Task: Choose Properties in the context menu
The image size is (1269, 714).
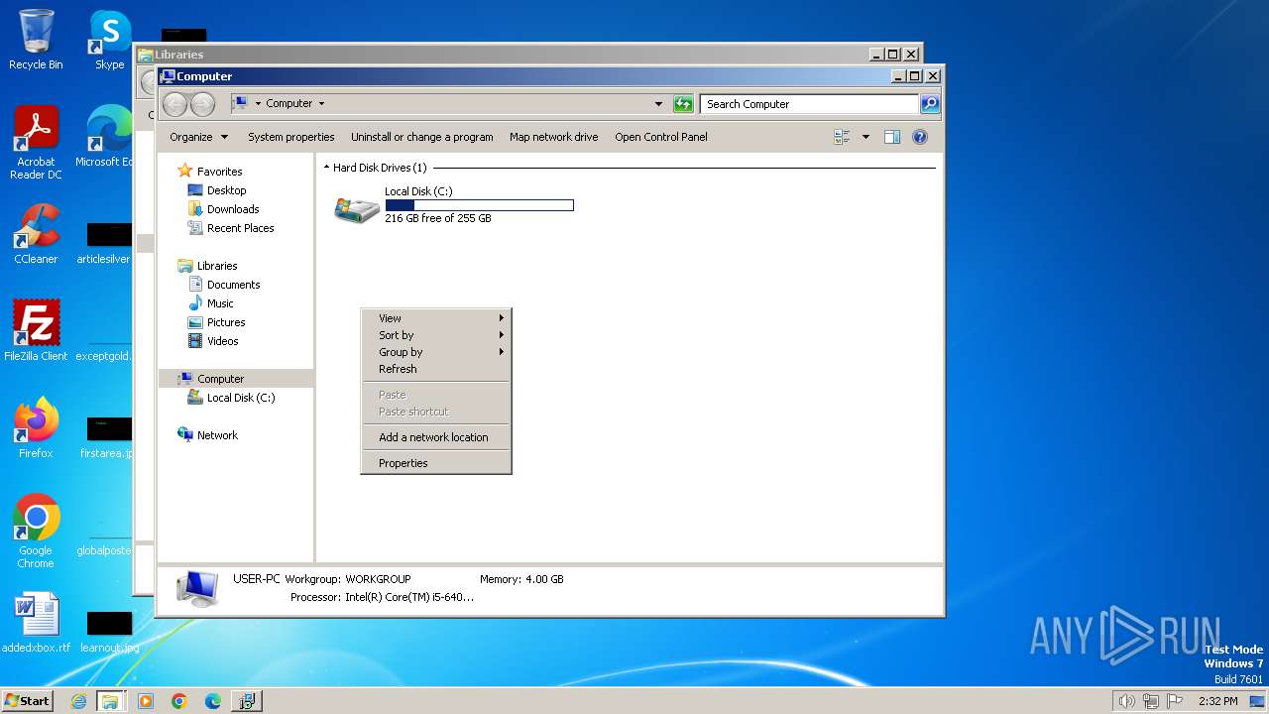Action: [436, 463]
